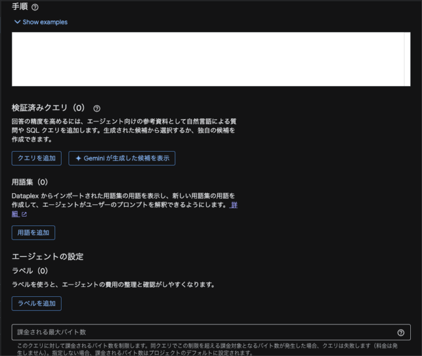Click the help icon in 課金される最大バイト数 field
The image size is (422, 356).
pos(400,333)
